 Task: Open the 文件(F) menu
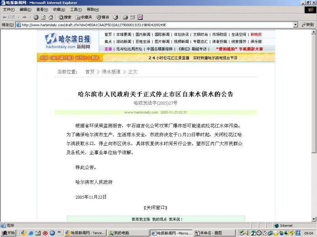point(9,9)
